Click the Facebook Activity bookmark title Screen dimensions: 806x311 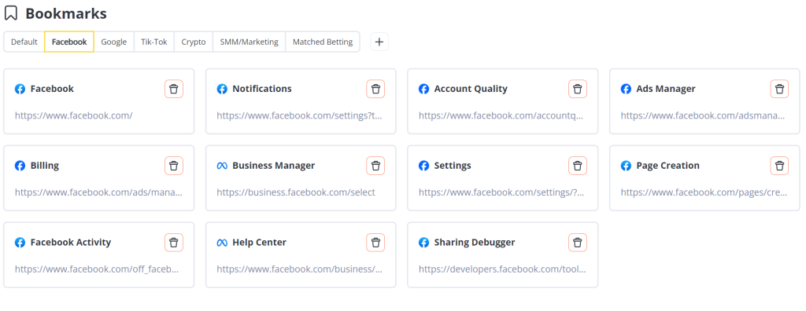(70, 242)
